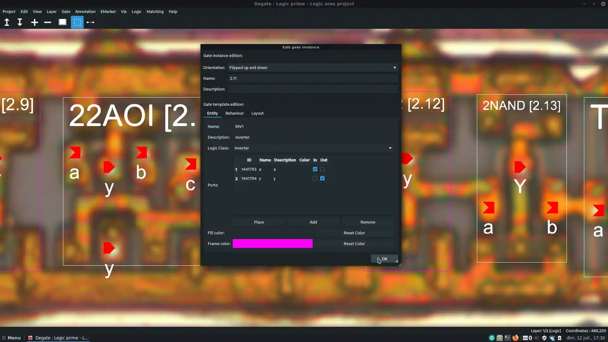The image size is (608, 342).
Task: Launch Firefox from the taskbar
Action: (x=515, y=338)
